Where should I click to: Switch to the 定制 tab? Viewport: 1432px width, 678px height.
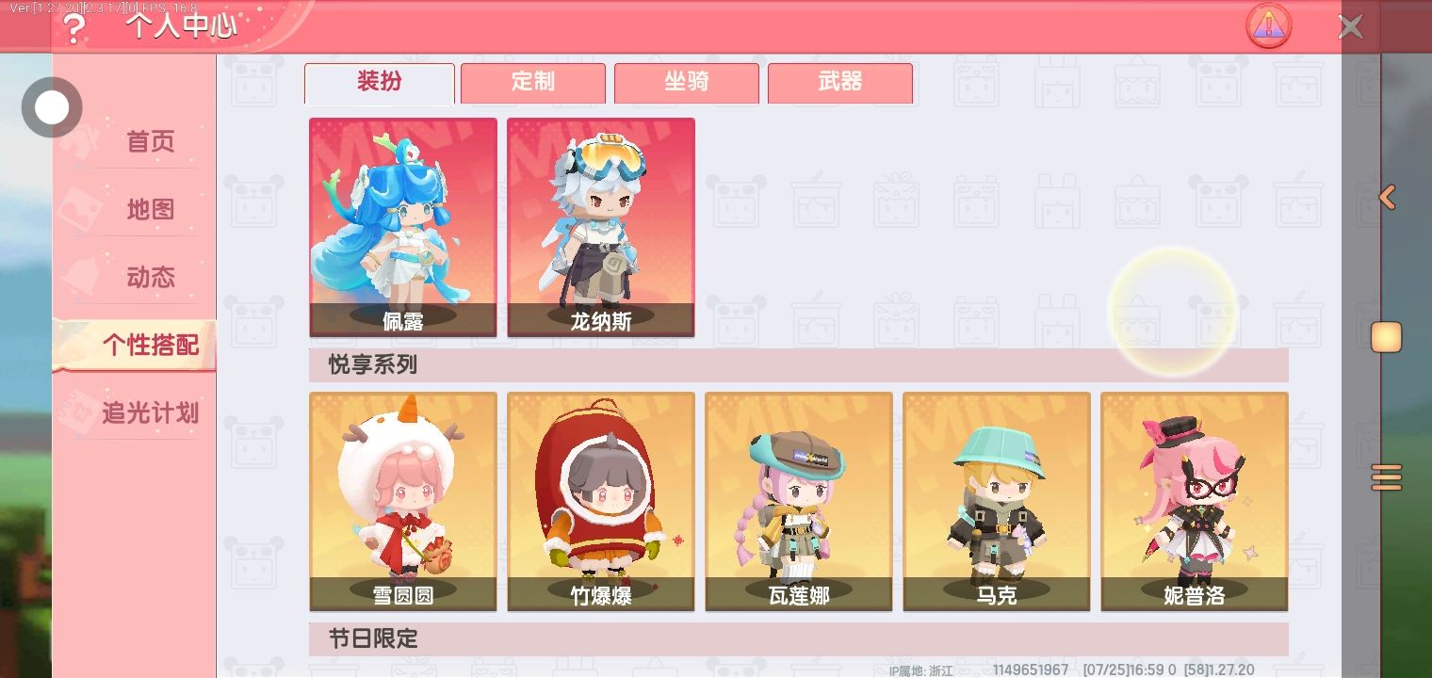(533, 83)
